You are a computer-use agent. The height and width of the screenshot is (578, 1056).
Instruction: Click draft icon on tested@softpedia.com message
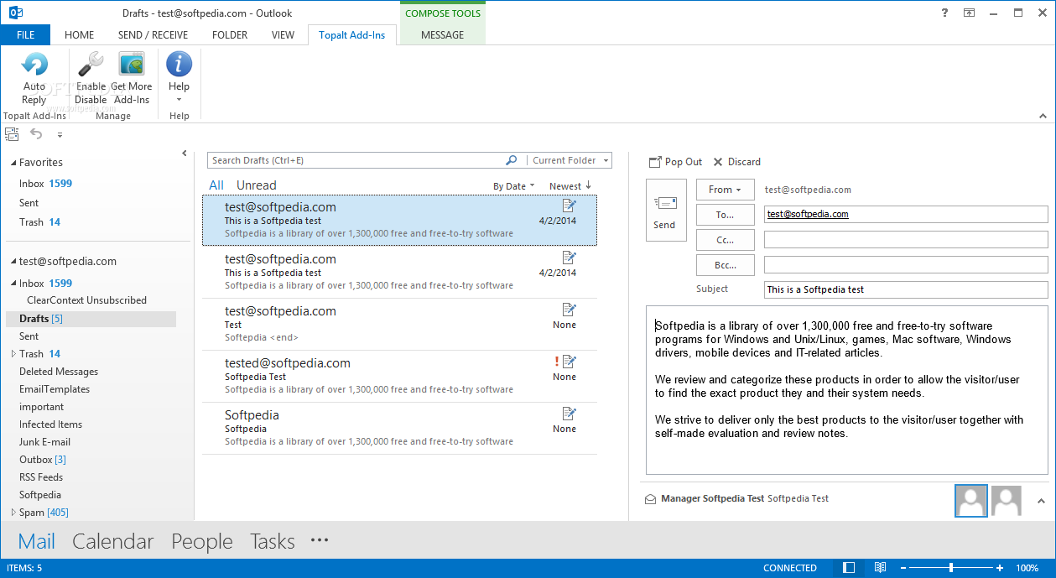[x=570, y=362]
